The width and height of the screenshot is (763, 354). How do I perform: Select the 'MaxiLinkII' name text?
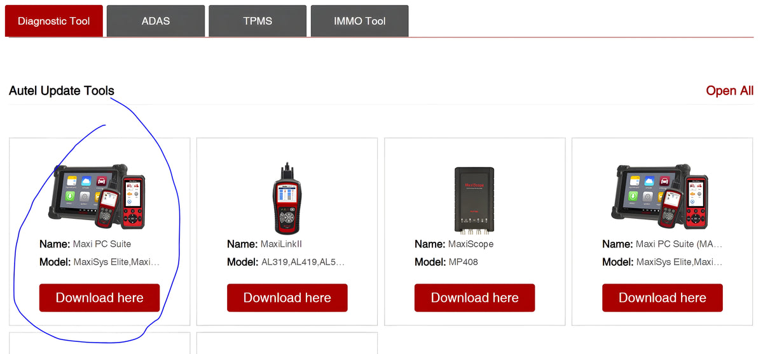pyautogui.click(x=281, y=244)
